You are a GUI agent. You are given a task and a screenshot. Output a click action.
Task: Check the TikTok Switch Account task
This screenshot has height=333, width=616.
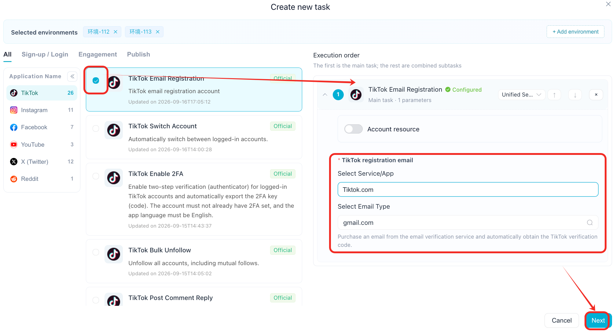(x=96, y=128)
